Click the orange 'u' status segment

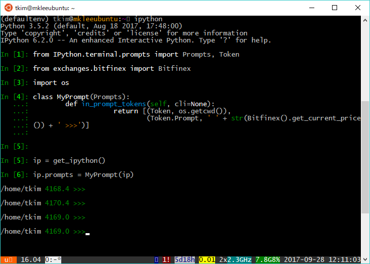point(9,260)
